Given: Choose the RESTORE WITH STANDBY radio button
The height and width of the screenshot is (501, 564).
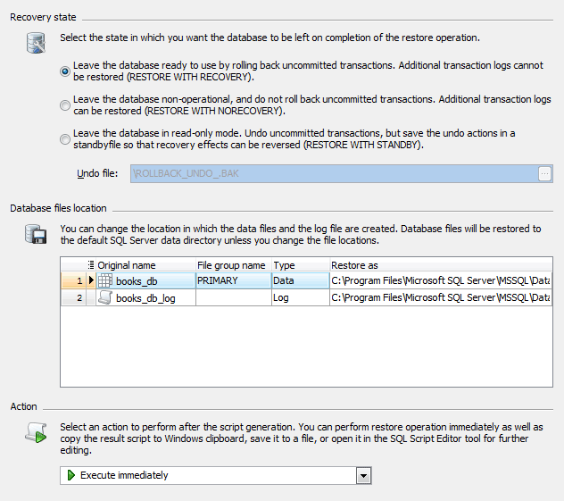Looking at the screenshot, I should (x=65, y=138).
